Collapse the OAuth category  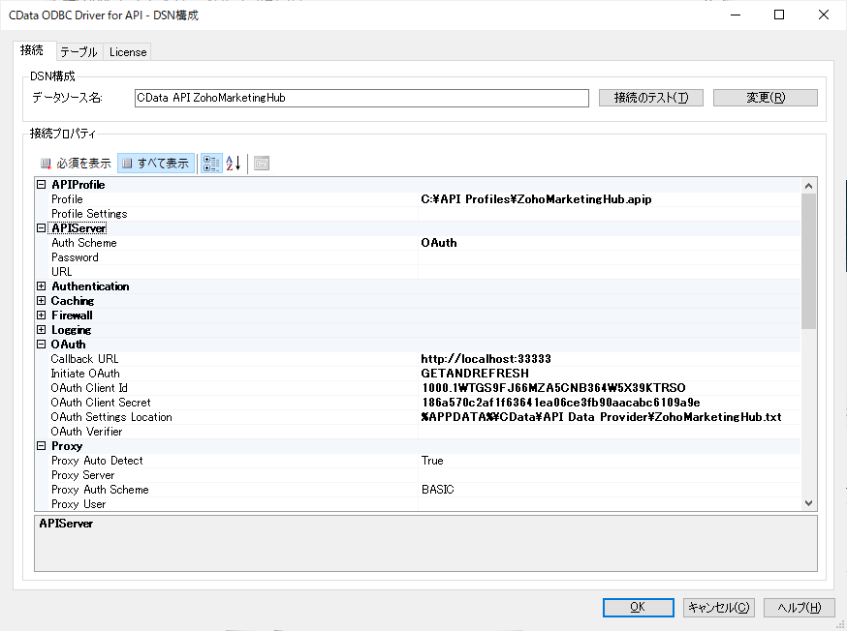(41, 345)
